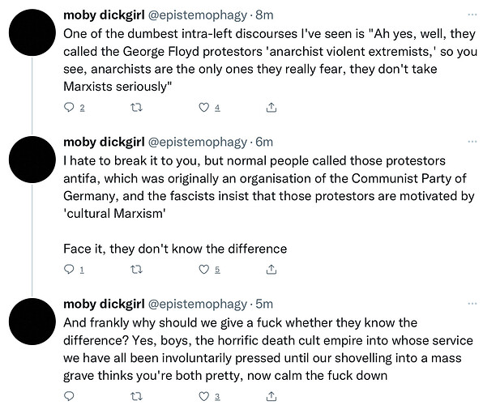The image size is (483, 405).
Task: Like the tweet posted 6m ago
Action: tap(203, 270)
